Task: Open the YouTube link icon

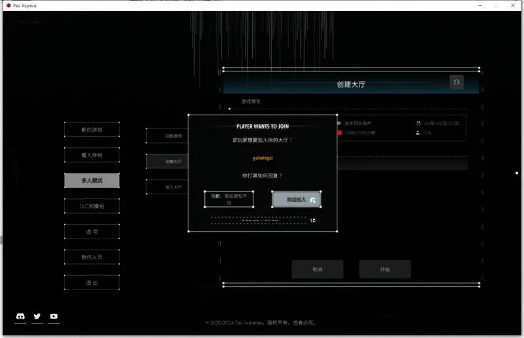Action: click(x=54, y=316)
